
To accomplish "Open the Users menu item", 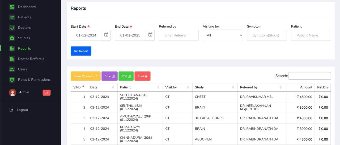I will point(23,69).
